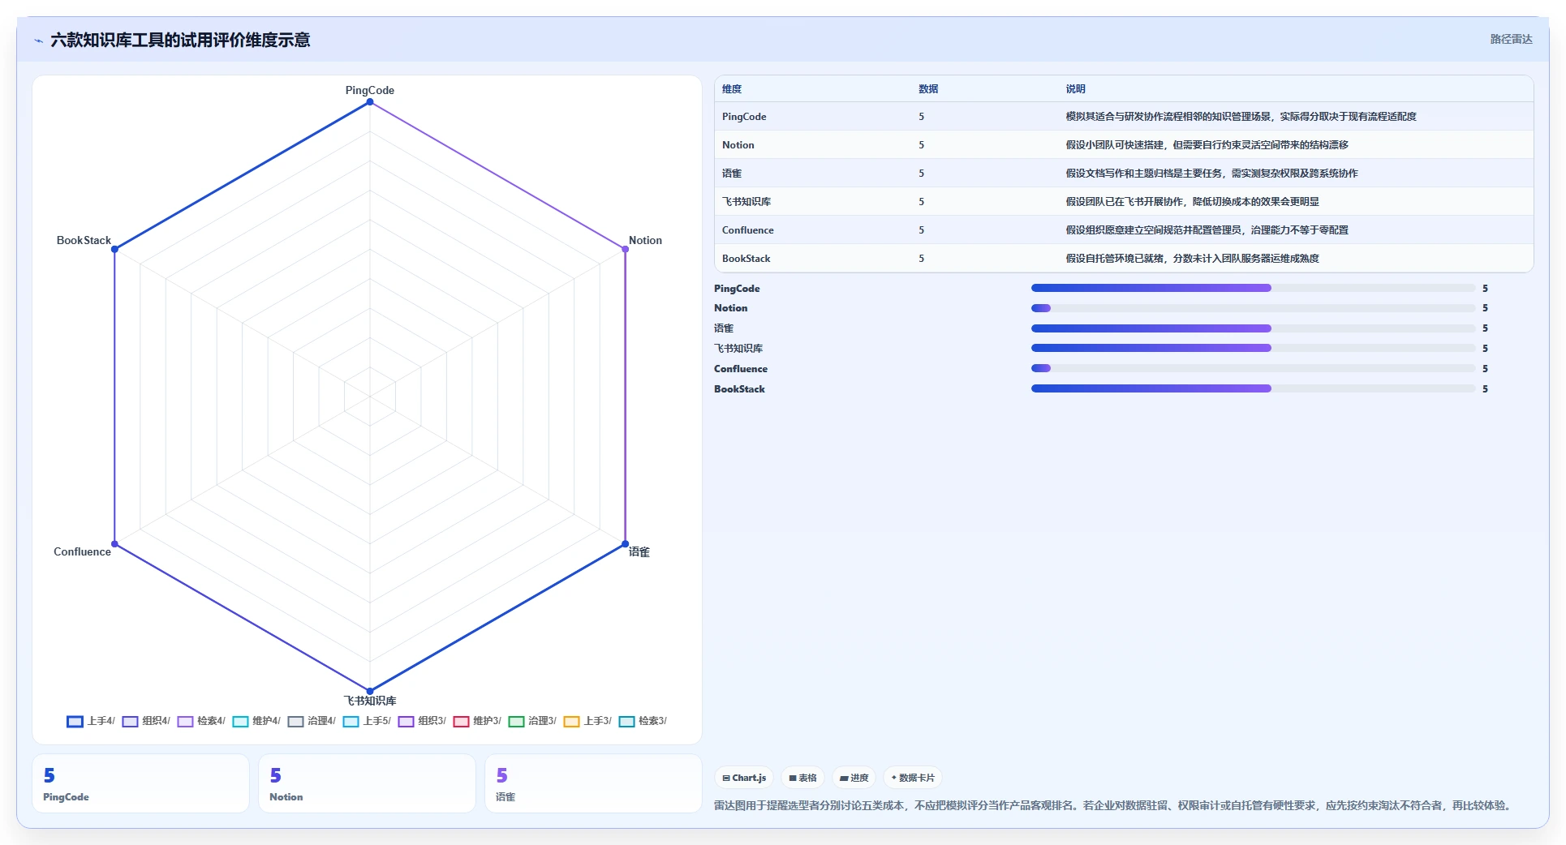Toggle the 上手5/ legend series
Viewport: 1566px width, 845px height.
[367, 721]
